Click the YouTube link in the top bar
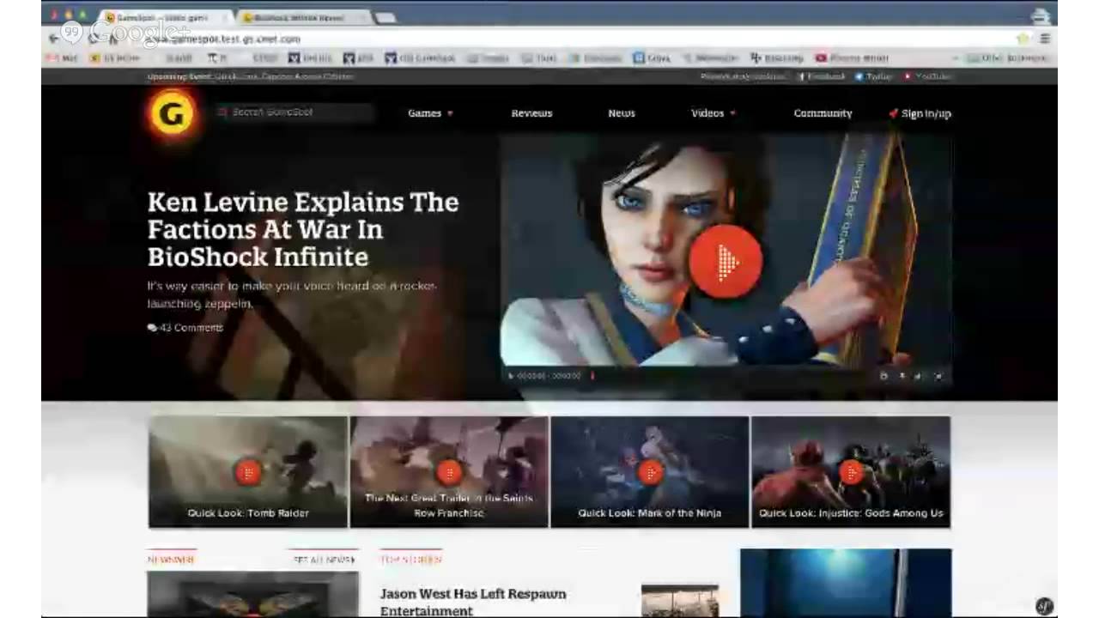The image size is (1099, 618). coord(927,76)
